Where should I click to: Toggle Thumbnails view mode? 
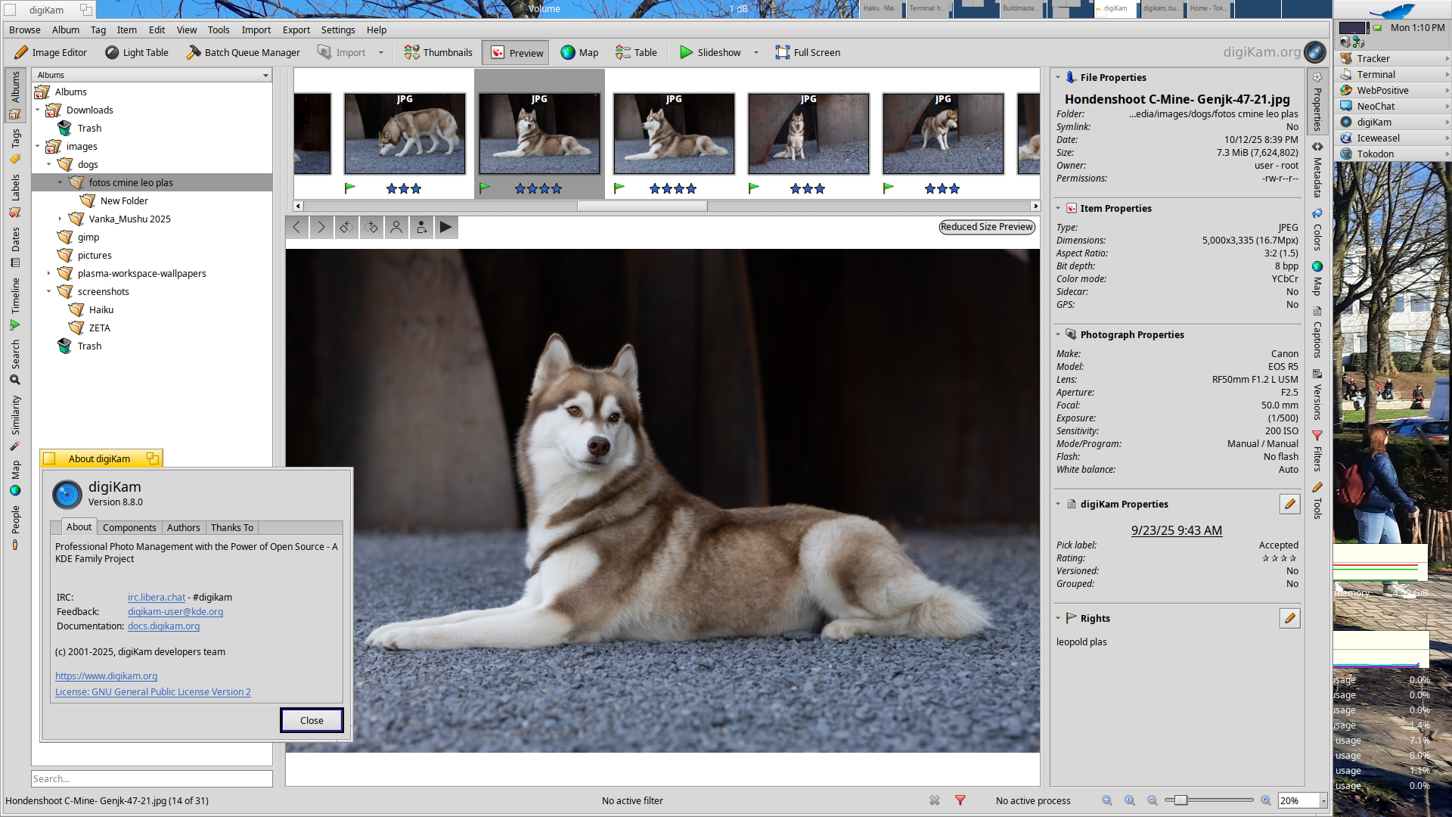(x=438, y=52)
